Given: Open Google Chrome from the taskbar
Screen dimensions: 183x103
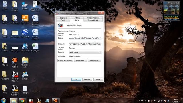Looking at the screenshot, I should tap(22, 100).
